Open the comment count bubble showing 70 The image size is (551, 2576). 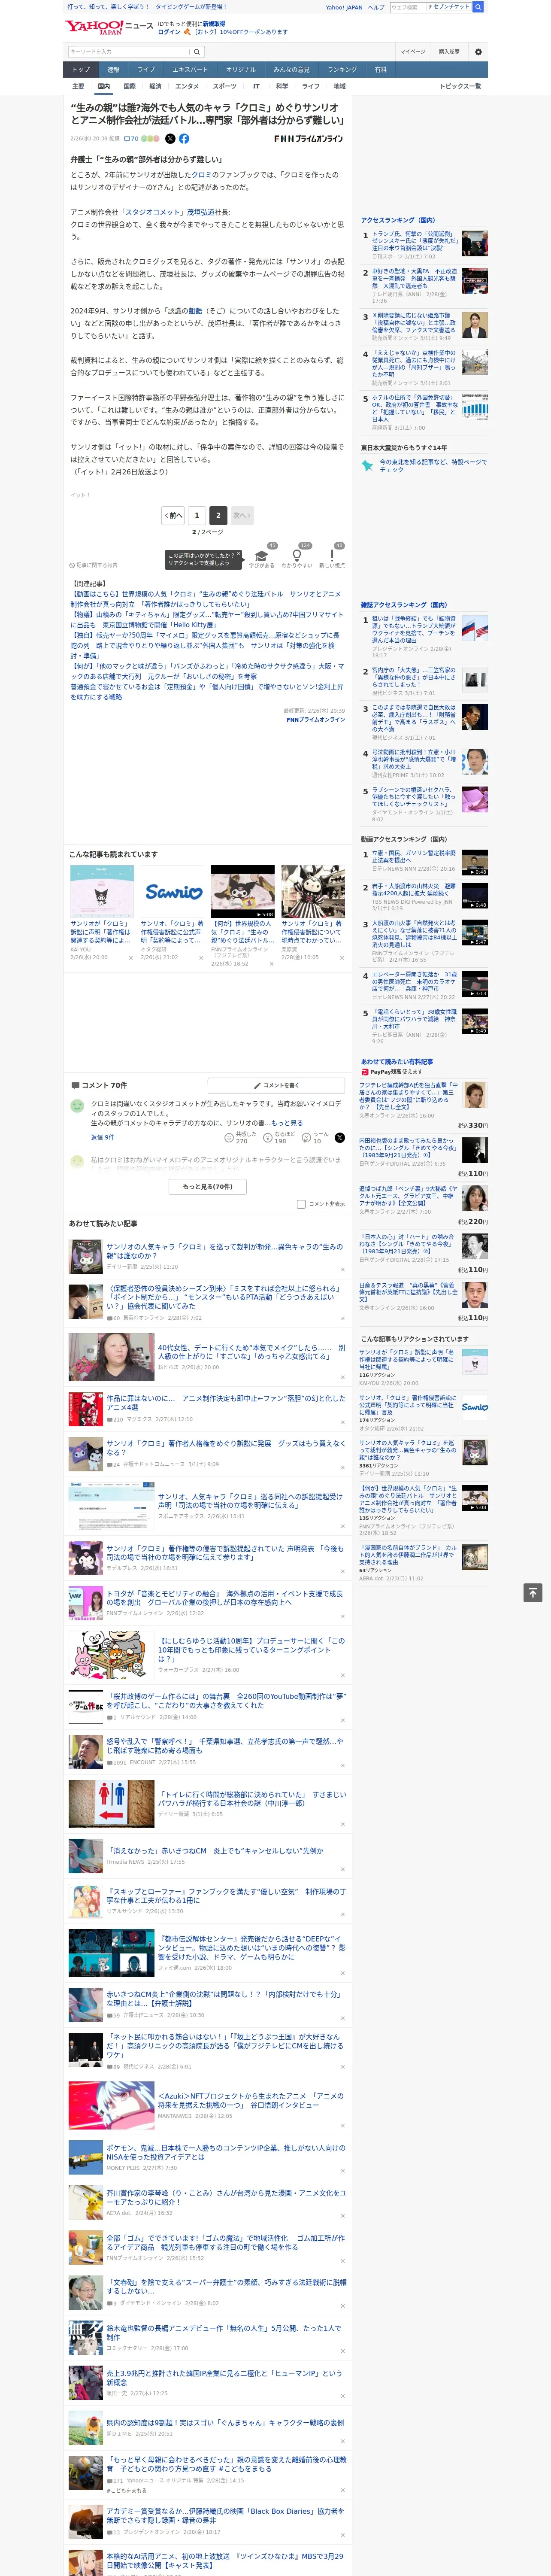(x=131, y=139)
